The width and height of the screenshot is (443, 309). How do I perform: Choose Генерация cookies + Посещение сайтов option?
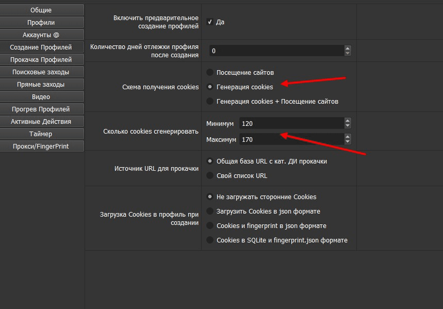210,101
